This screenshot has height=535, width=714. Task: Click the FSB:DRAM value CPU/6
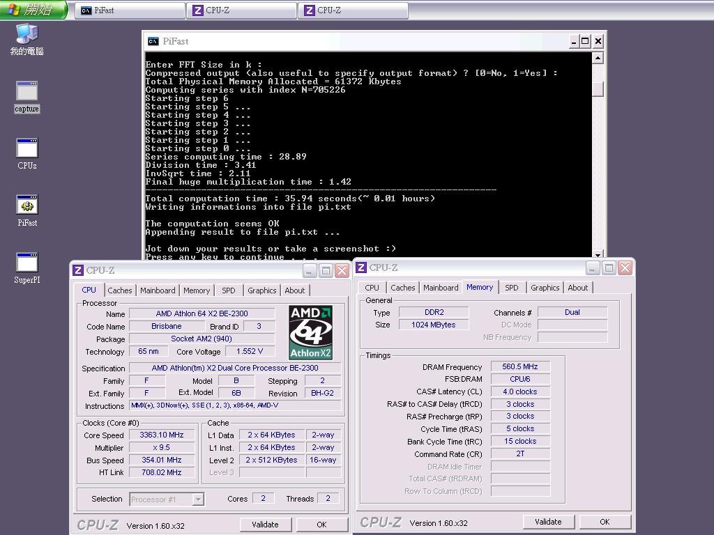(x=520, y=379)
